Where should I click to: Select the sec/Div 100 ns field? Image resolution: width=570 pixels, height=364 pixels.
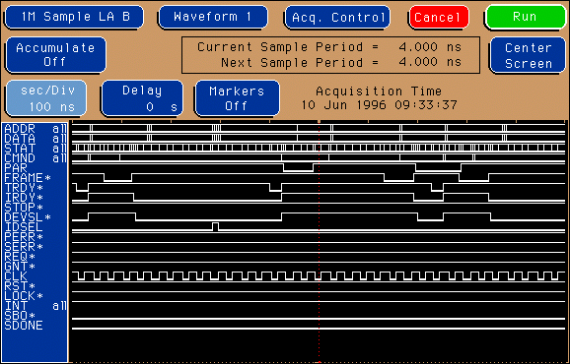point(46,98)
